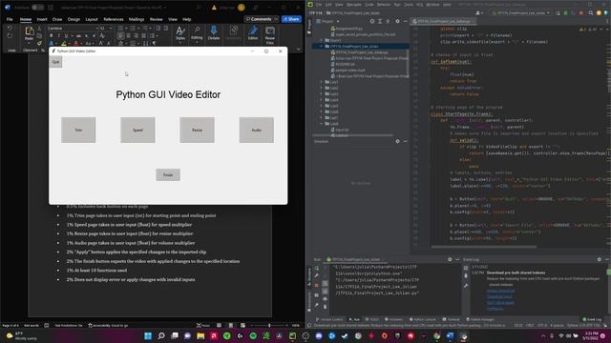Click the Discord icon on the taskbar
The height and width of the screenshot is (343, 611).
tap(319, 336)
